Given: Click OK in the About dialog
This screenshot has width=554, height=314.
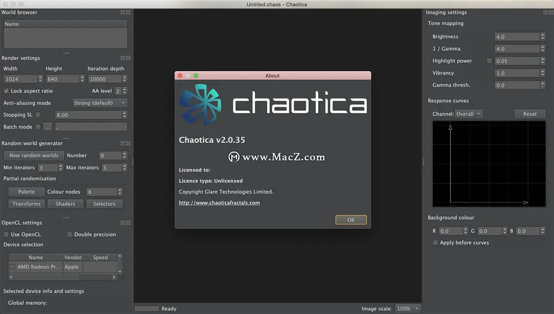Looking at the screenshot, I should click(x=351, y=220).
